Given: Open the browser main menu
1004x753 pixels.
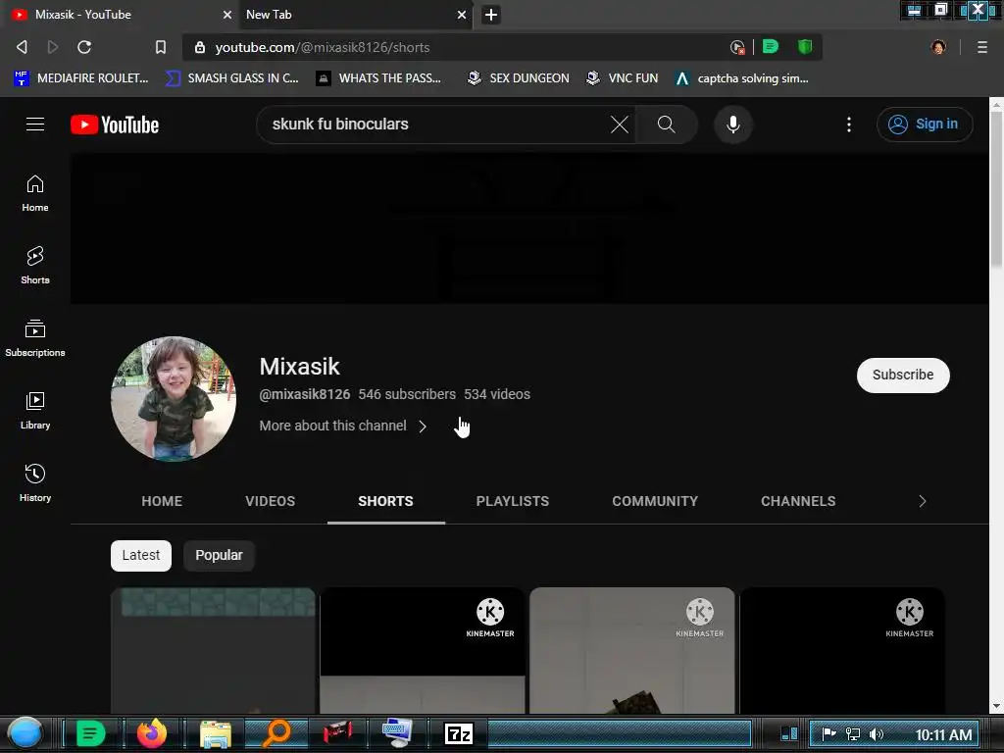Looking at the screenshot, I should [982, 47].
